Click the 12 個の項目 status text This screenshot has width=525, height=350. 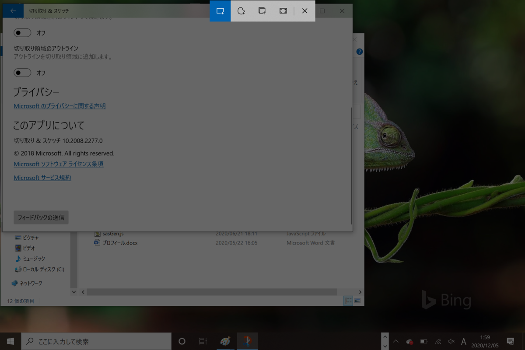click(x=21, y=301)
